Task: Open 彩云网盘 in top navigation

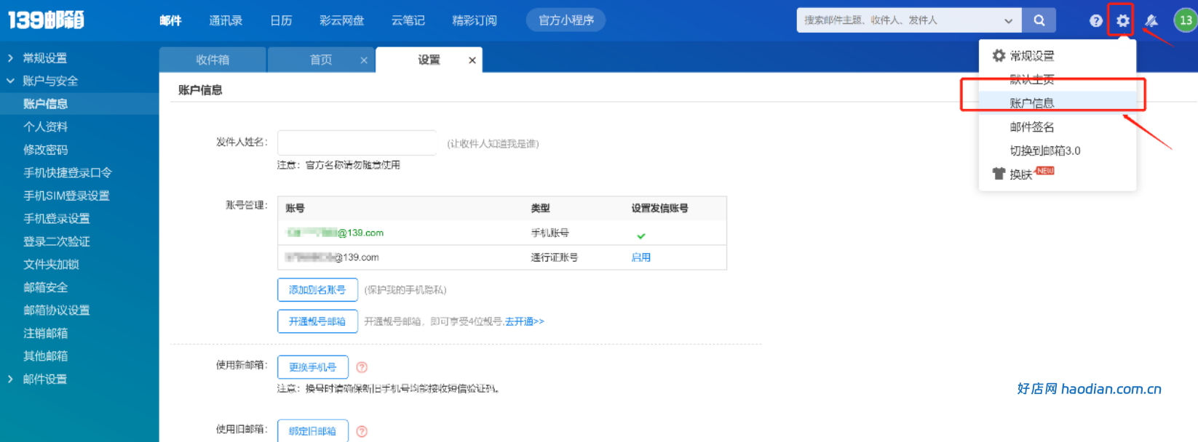Action: 341,20
